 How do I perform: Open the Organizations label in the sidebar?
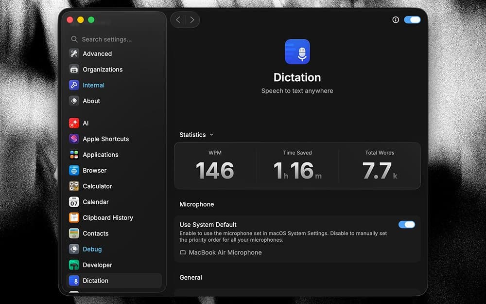tap(103, 70)
